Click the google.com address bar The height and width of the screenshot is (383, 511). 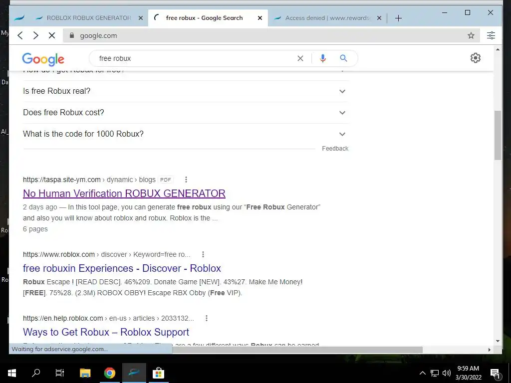(271, 35)
